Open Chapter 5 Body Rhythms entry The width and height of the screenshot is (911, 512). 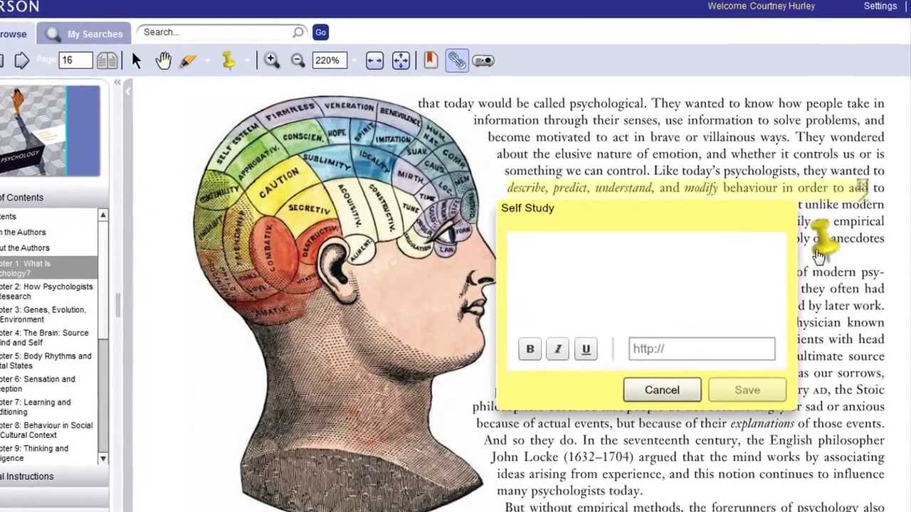(x=46, y=361)
